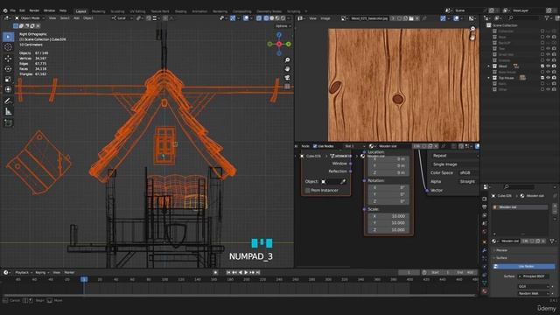
Task: Switch viewport to rendered shading
Action: (283, 17)
